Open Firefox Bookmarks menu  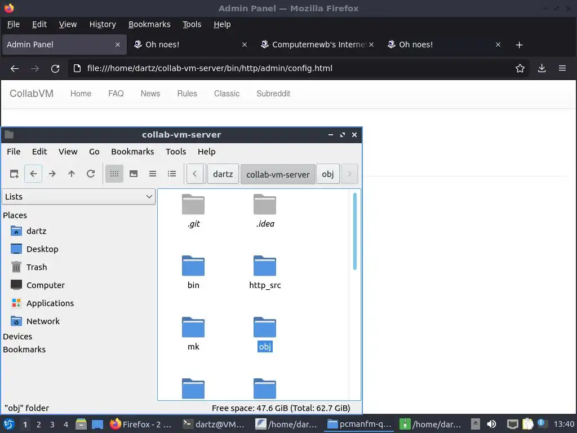(x=149, y=24)
